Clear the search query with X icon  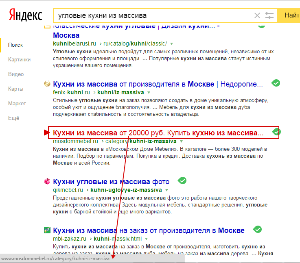pos(257,16)
